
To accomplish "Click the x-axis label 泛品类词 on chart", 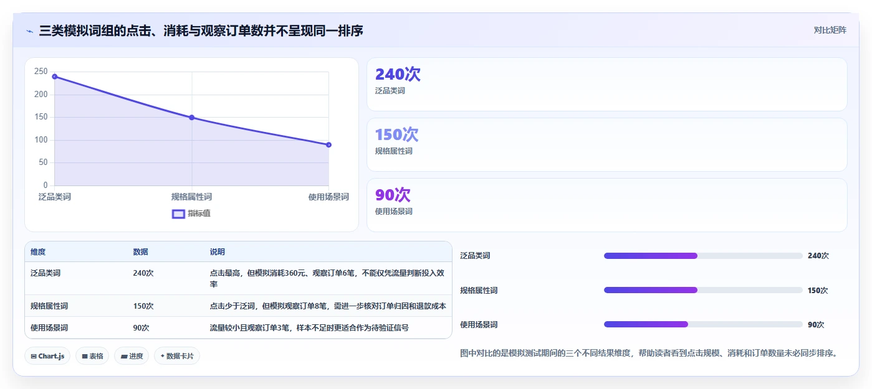I will [x=55, y=197].
